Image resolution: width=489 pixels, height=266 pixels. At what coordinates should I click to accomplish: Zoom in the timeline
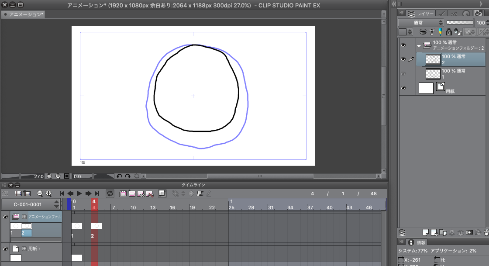click(x=48, y=193)
